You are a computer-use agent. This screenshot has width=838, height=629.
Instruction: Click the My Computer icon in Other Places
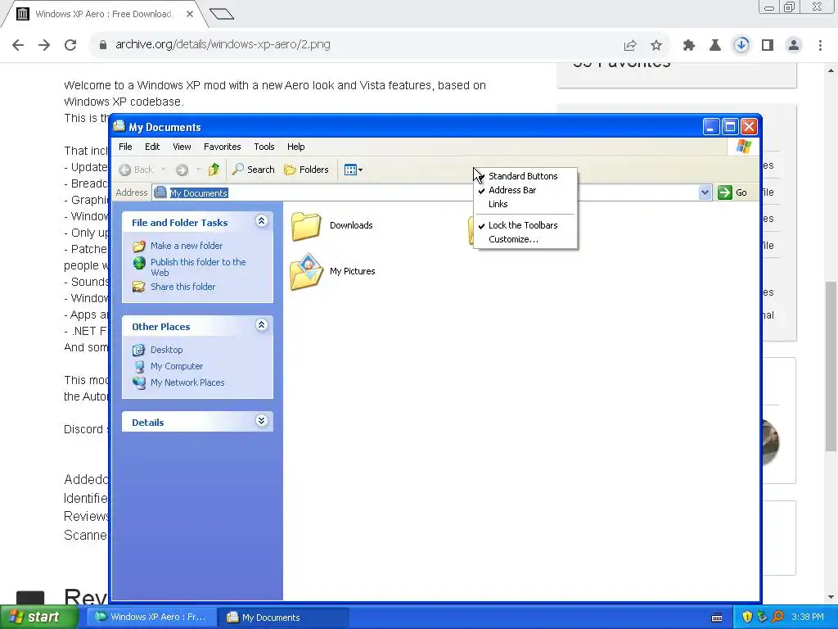pos(139,366)
